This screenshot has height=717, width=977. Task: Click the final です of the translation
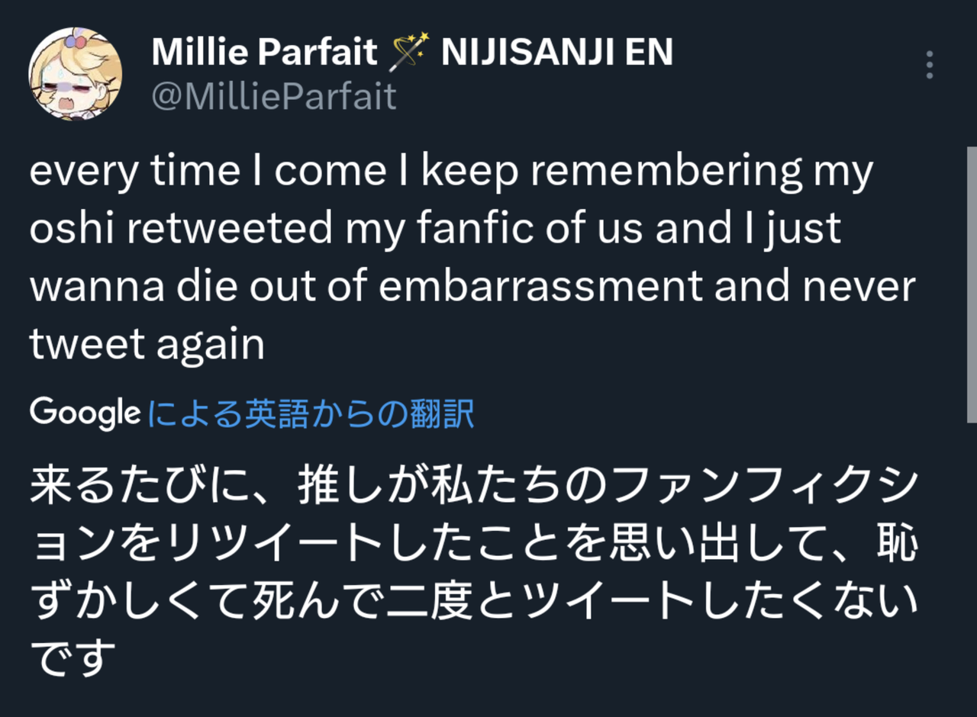[73, 657]
